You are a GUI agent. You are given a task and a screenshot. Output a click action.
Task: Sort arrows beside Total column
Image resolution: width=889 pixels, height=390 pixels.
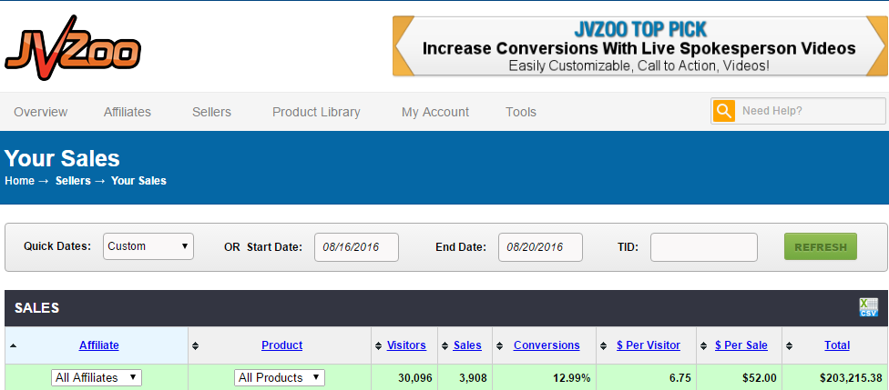point(789,345)
